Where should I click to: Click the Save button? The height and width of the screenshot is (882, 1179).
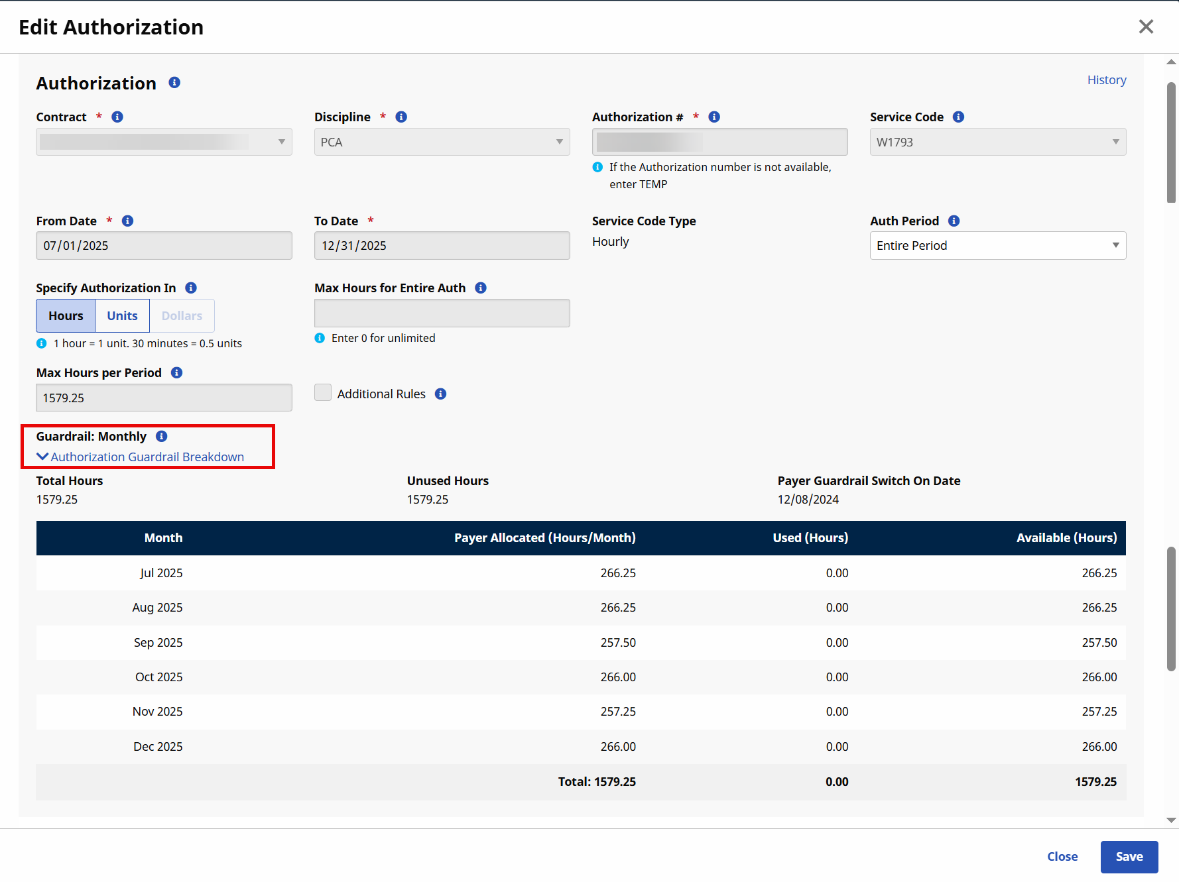[x=1129, y=857]
